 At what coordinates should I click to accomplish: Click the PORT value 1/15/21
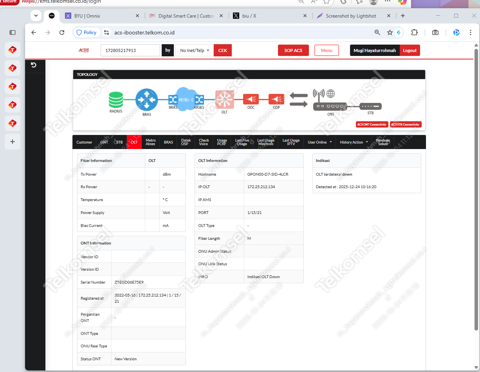(x=254, y=213)
